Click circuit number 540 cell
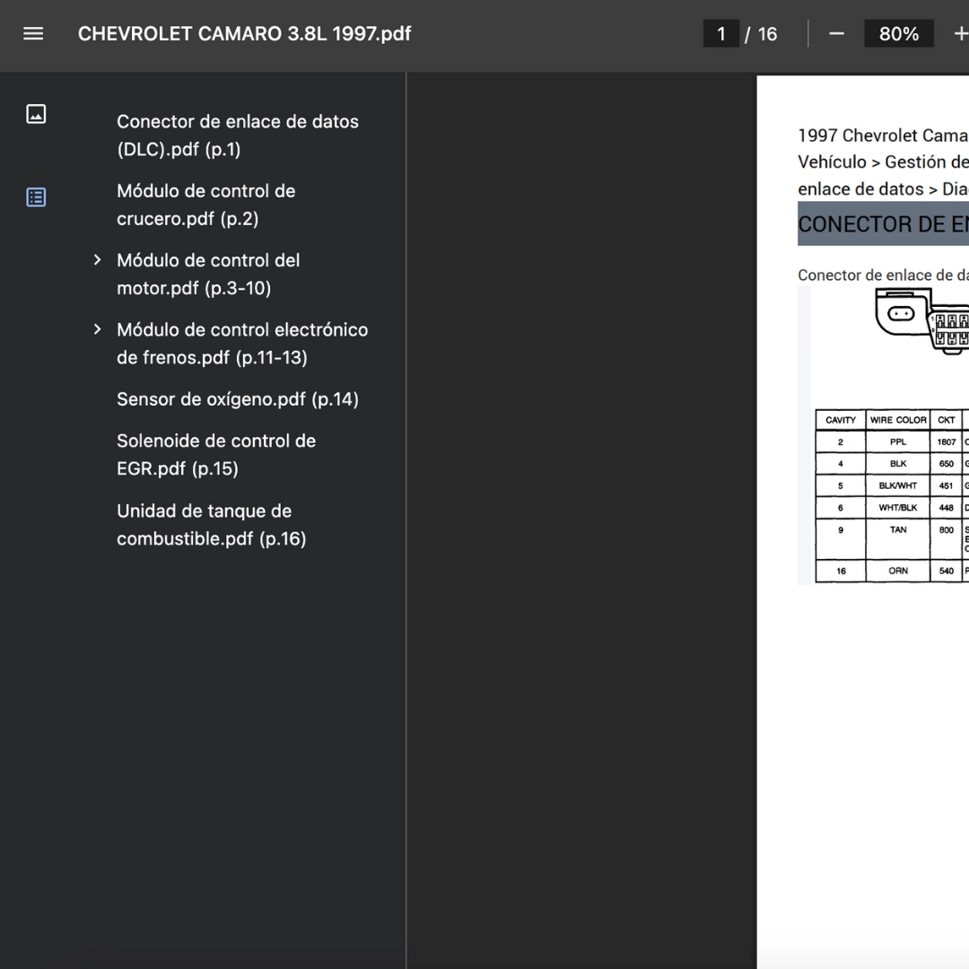 tap(947, 571)
